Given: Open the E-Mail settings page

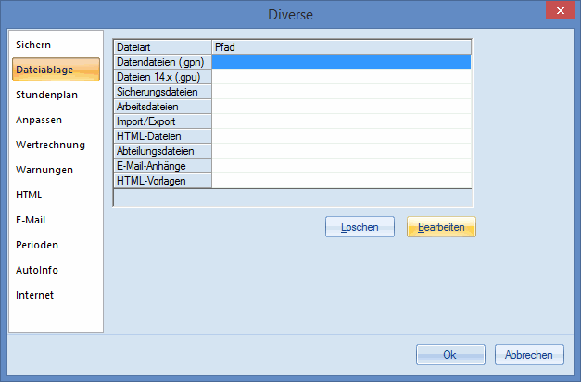Looking at the screenshot, I should [x=31, y=220].
